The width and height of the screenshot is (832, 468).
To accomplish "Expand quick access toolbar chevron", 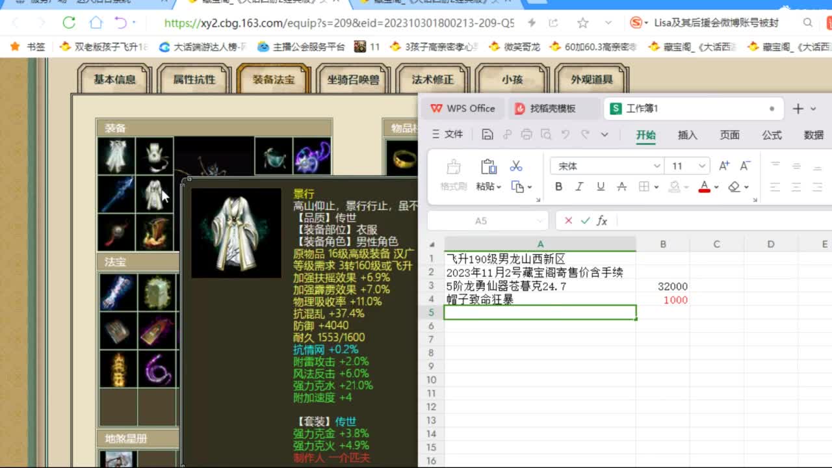I will [x=604, y=135].
